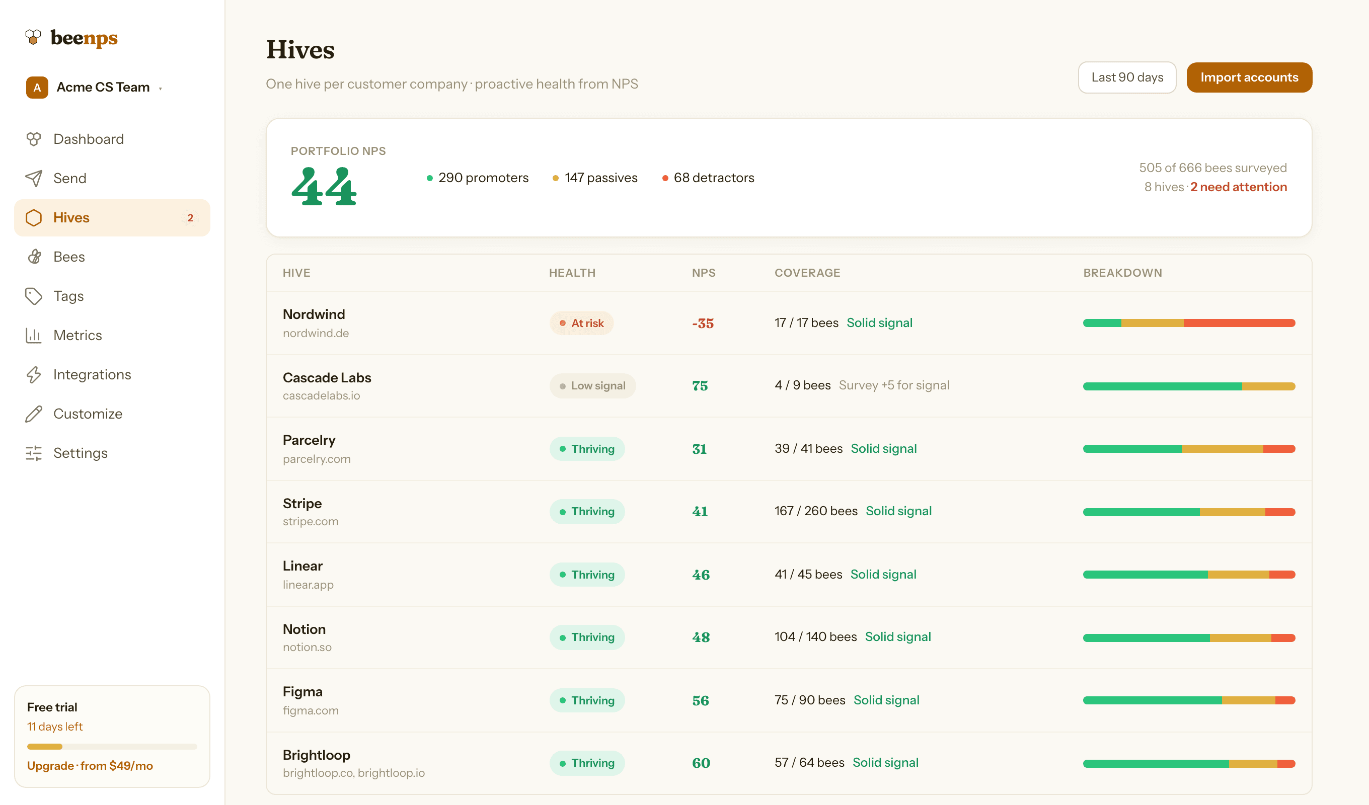Click the BREAKDOWN column header
Image resolution: width=1369 pixels, height=805 pixels.
pos(1122,273)
